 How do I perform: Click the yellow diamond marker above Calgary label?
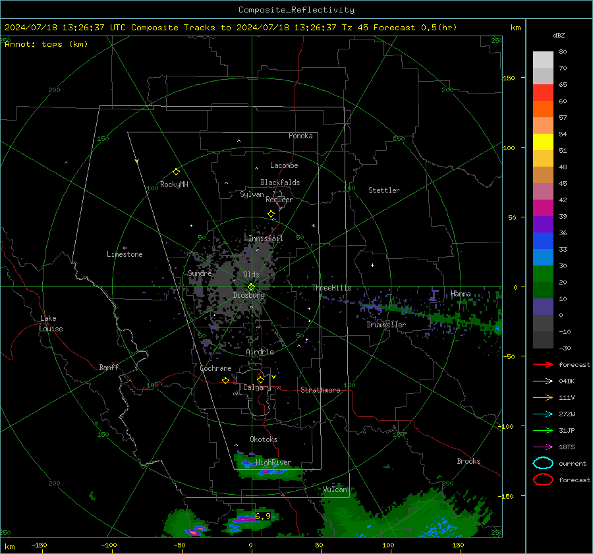tap(260, 379)
